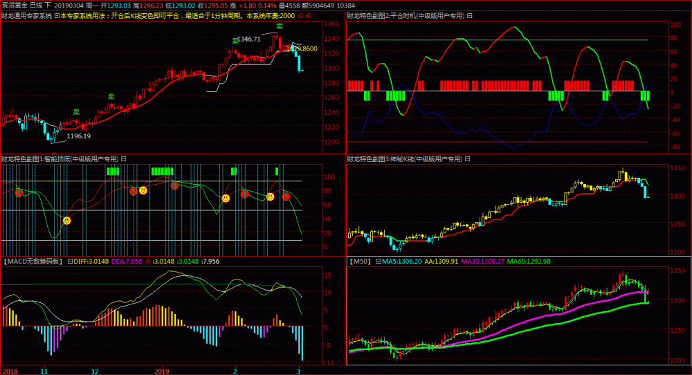The height and width of the screenshot is (375, 692).
Task: Click the -10 level on MACD axis
Action: 329,363
